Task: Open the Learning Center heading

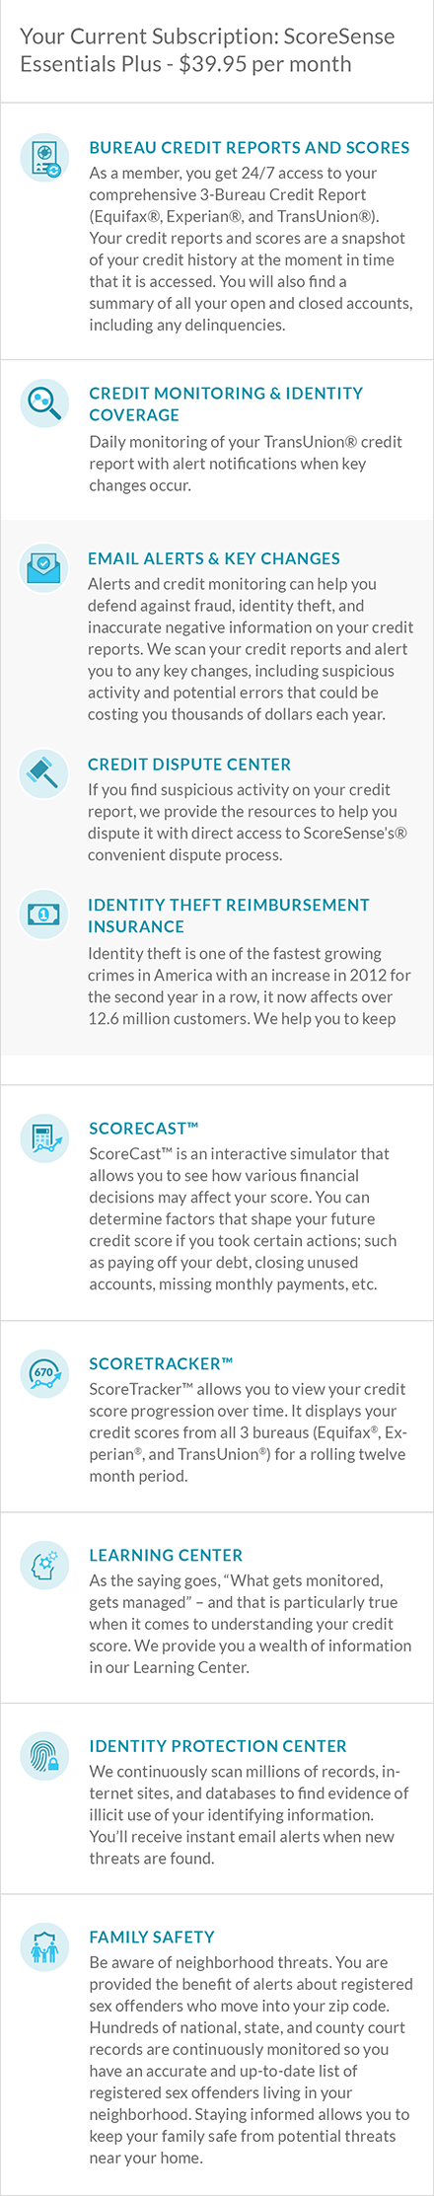Action: (x=166, y=1556)
